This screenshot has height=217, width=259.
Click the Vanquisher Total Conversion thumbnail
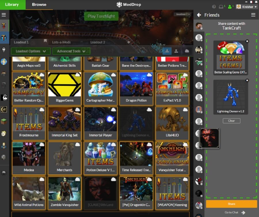(172, 154)
